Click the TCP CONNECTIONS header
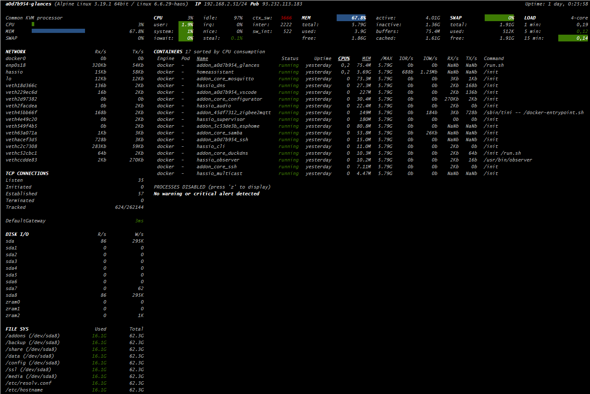This screenshot has width=590, height=394. [x=27, y=173]
